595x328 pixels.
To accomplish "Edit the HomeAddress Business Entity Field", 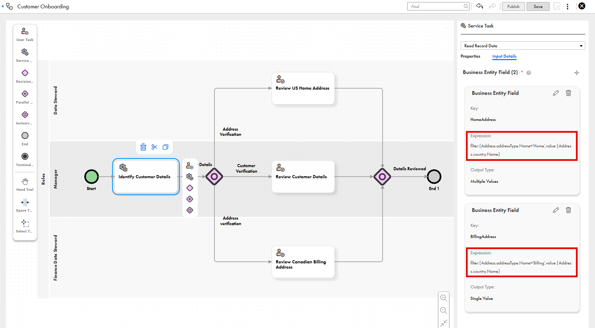I will (556, 93).
